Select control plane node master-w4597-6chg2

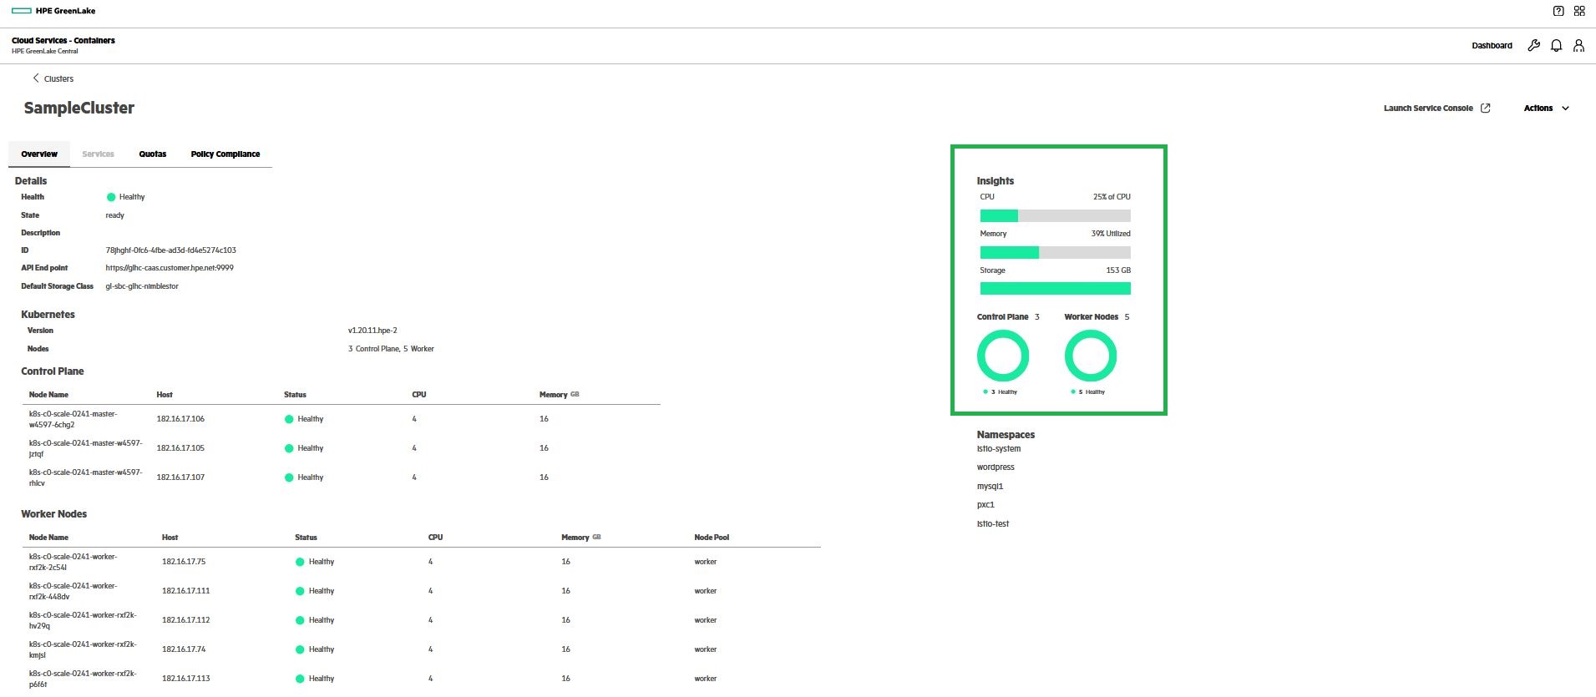(73, 419)
